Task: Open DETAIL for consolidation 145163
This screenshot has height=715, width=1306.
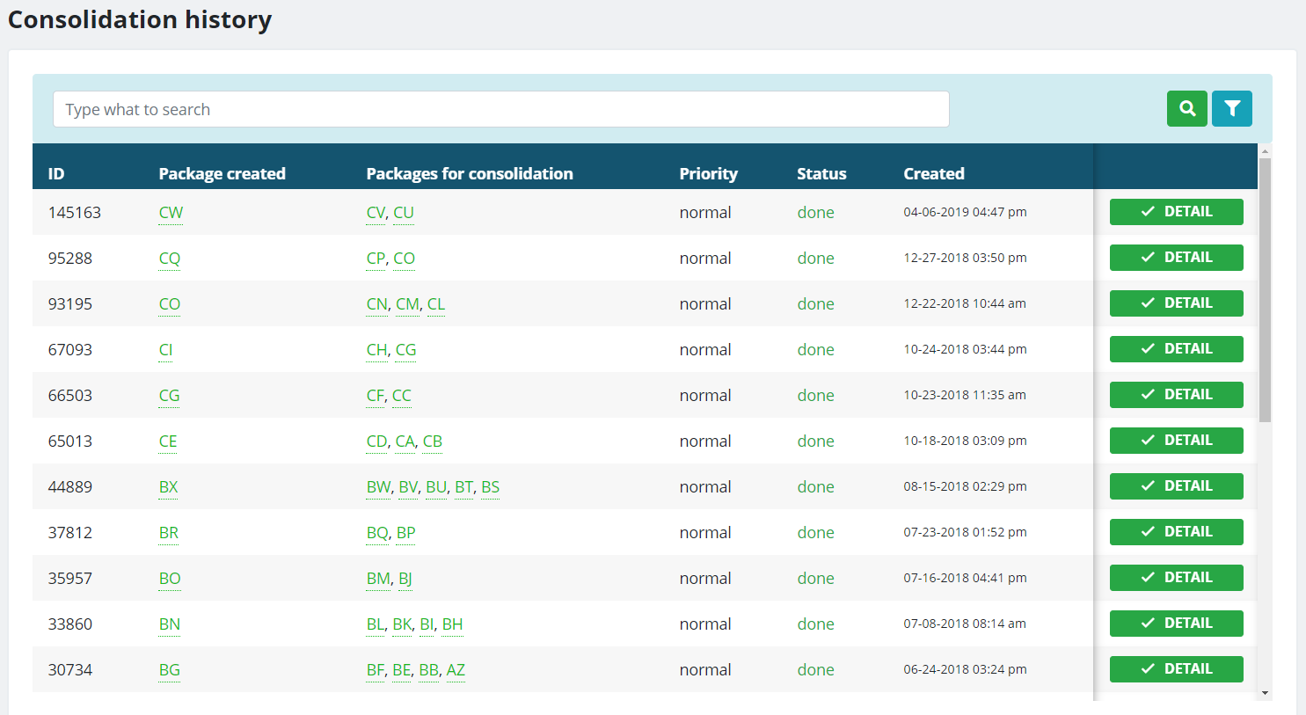Action: click(x=1176, y=212)
